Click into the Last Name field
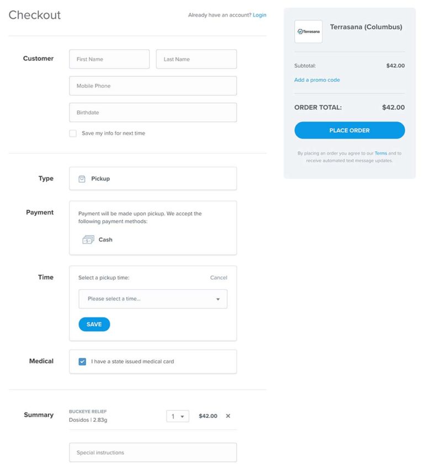The height and width of the screenshot is (472, 424). click(x=196, y=59)
